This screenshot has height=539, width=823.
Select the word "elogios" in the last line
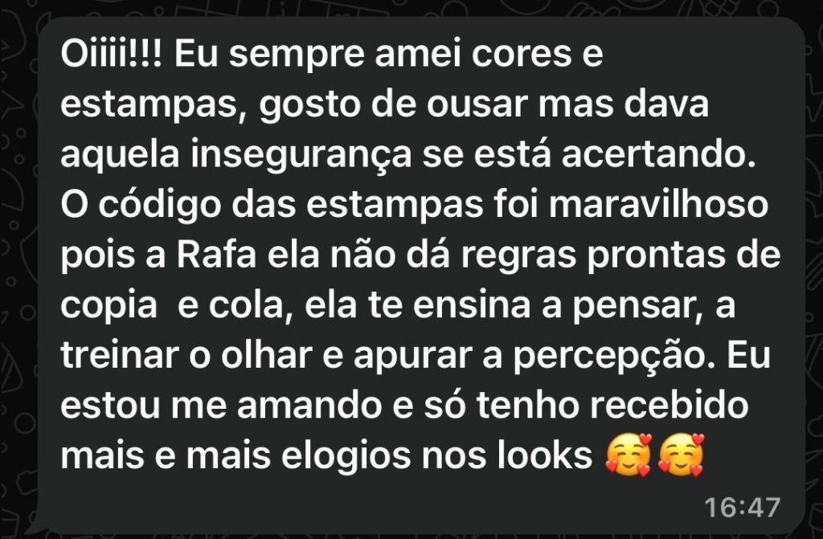(346, 456)
